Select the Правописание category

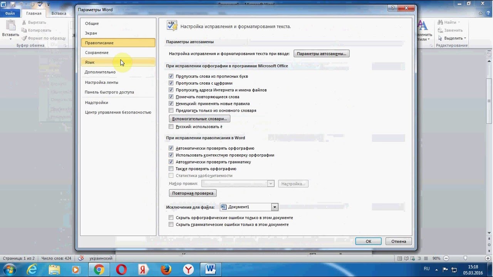coord(118,43)
